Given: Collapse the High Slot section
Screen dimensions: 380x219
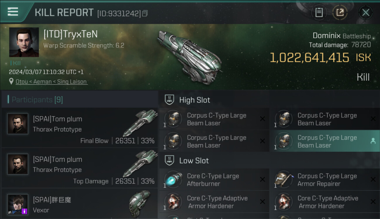Looking at the screenshot, I should [x=170, y=100].
